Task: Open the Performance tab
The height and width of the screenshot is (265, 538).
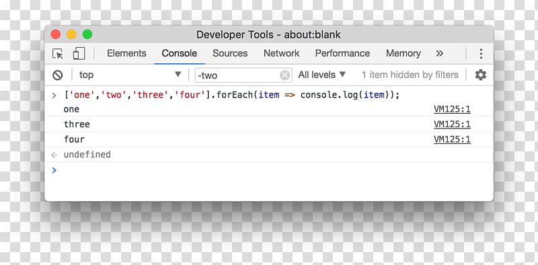Action: coord(342,54)
